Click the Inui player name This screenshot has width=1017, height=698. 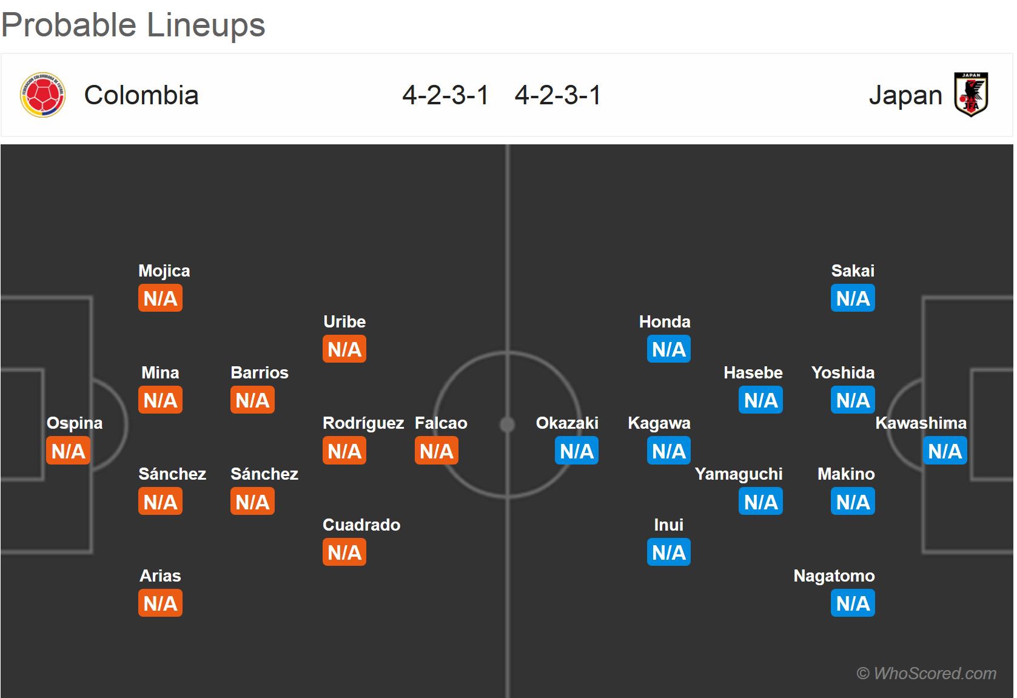point(668,525)
